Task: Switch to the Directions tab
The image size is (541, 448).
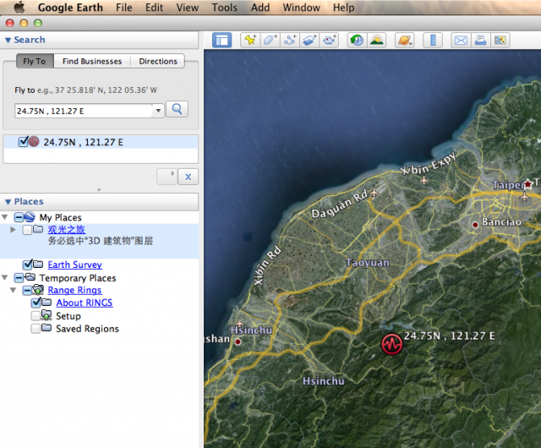Action: coord(158,61)
